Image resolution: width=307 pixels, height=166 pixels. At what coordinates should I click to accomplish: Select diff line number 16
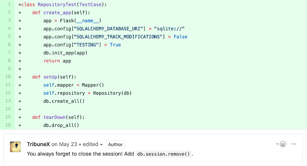8,125
